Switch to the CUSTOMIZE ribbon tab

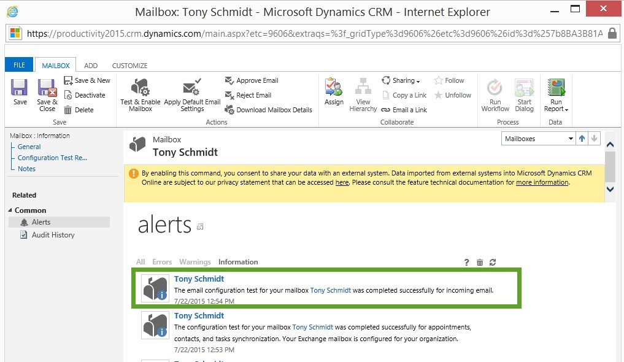pyautogui.click(x=129, y=65)
